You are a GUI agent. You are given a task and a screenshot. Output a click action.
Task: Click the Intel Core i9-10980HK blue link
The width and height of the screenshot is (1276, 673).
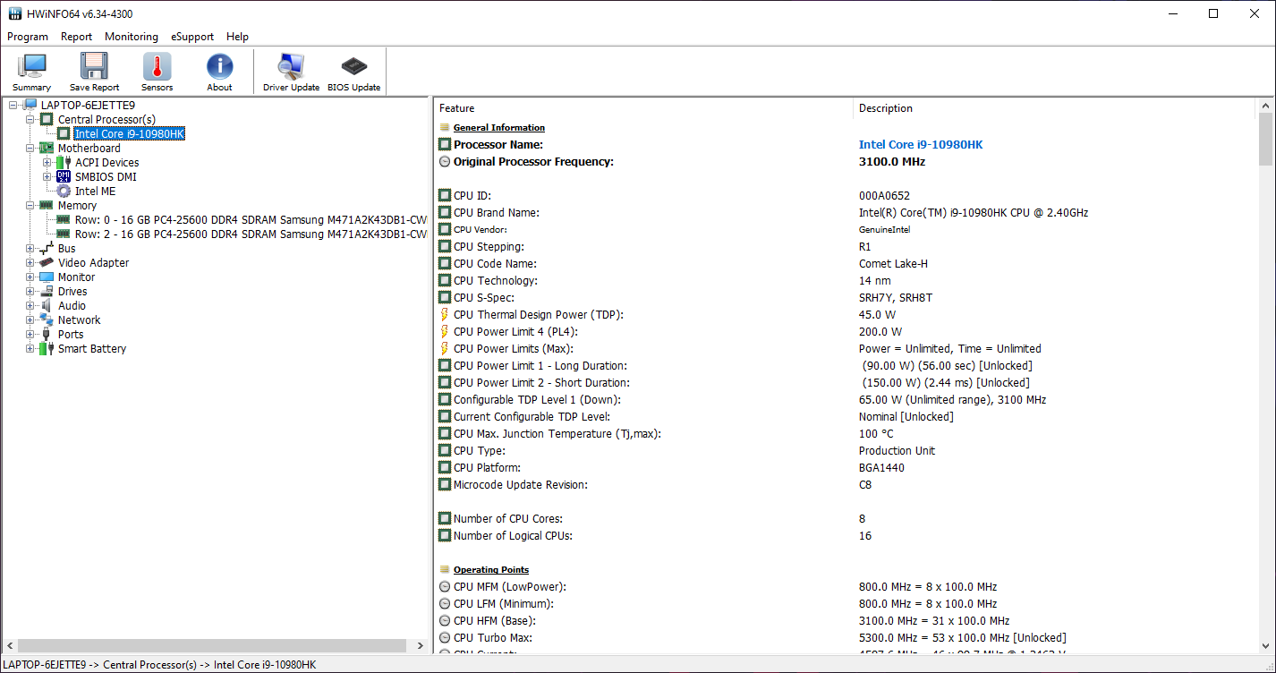(x=921, y=145)
